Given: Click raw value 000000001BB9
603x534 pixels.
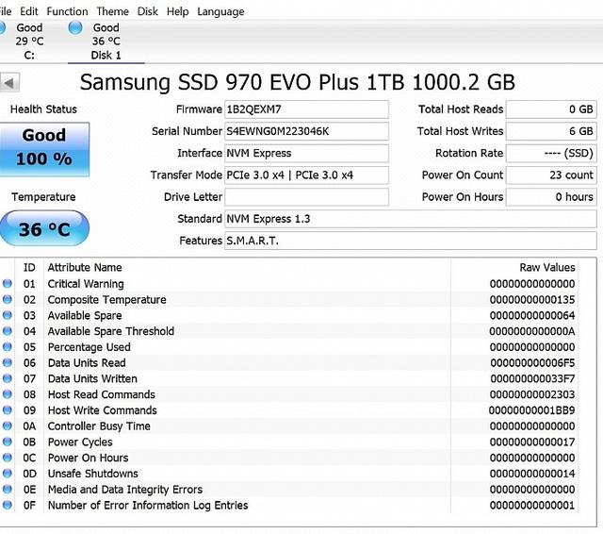Looking at the screenshot, I should pos(531,410).
